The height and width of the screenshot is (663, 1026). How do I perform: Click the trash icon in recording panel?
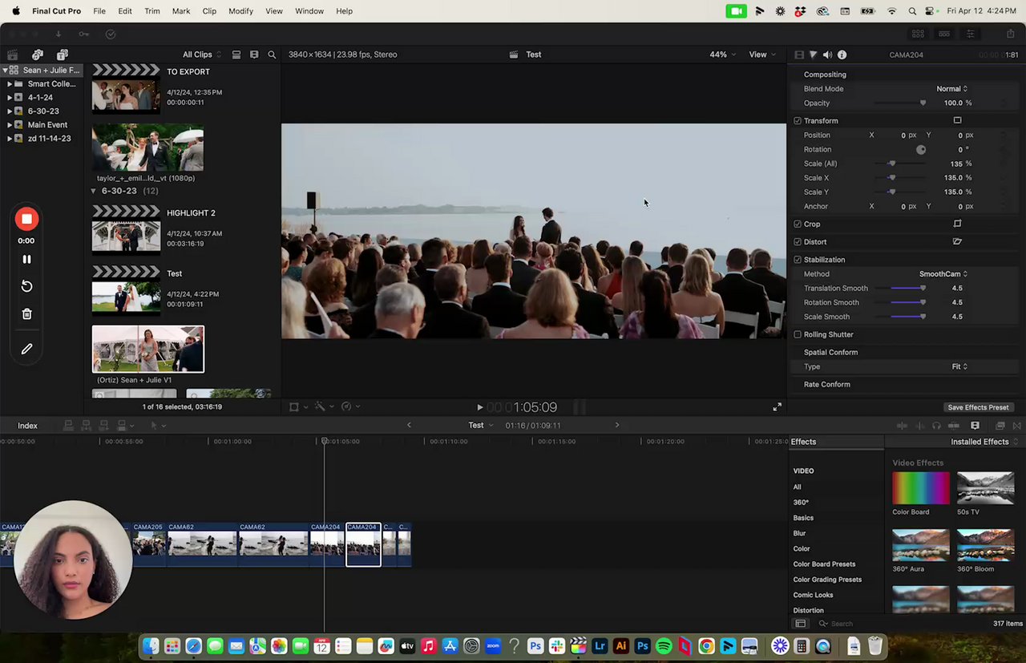(26, 314)
